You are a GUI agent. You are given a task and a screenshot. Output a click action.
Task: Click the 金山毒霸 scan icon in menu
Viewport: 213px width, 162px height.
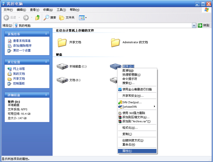120,90
